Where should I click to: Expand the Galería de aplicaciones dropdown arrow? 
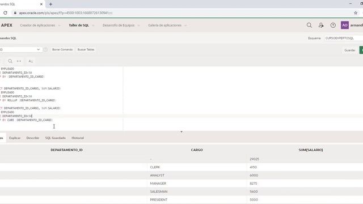[185, 25]
